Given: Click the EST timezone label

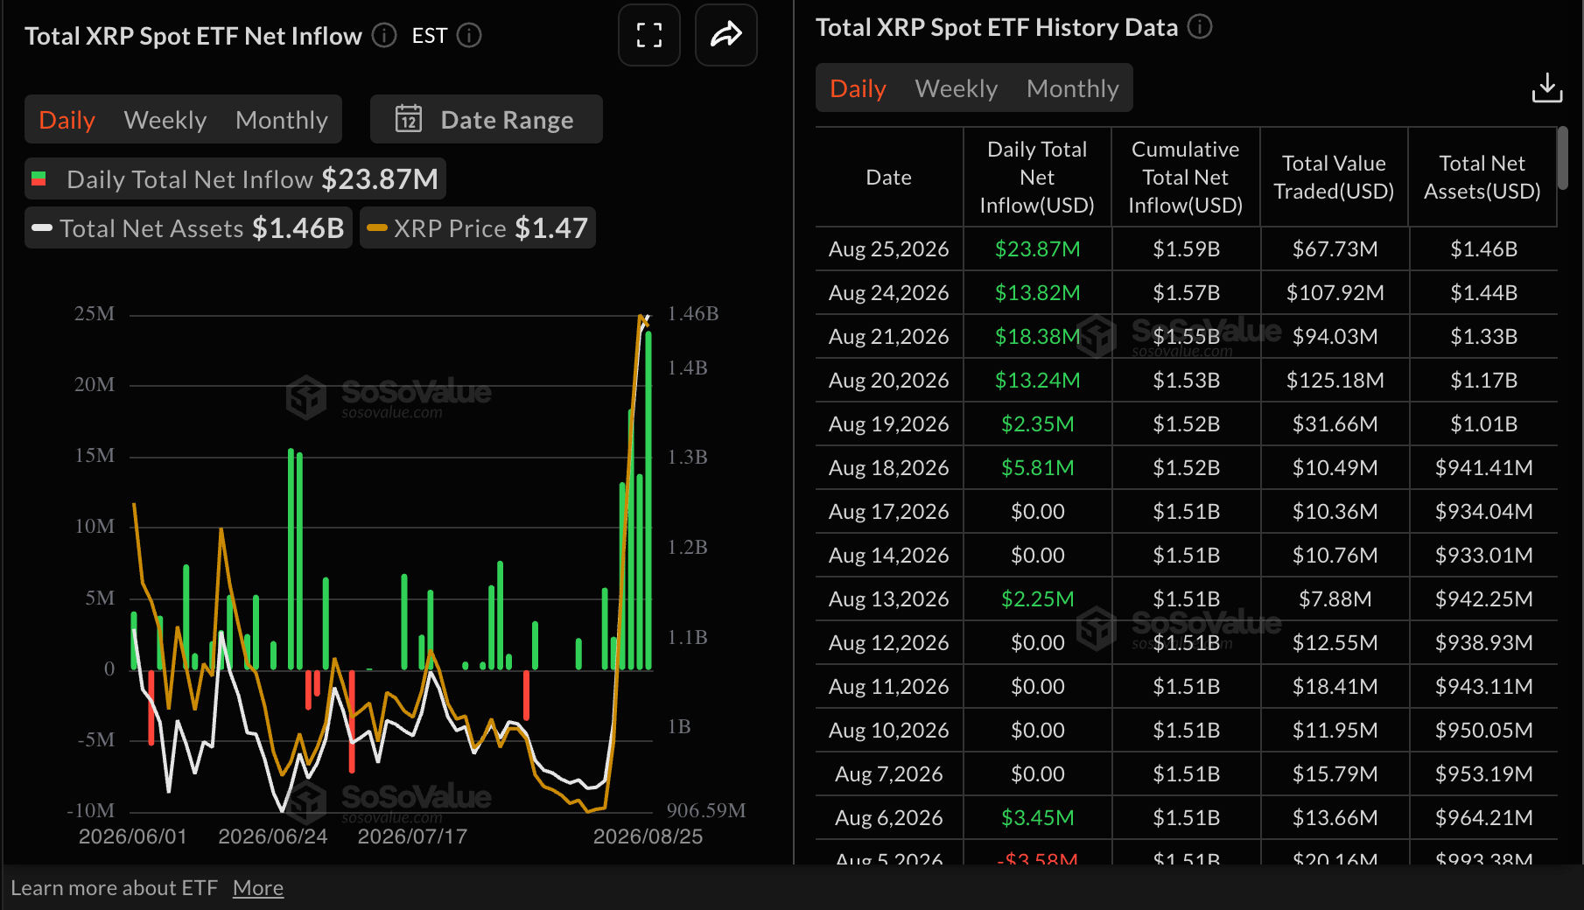Looking at the screenshot, I should 430,35.
